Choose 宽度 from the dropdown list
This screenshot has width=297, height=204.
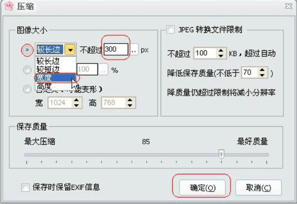56,78
